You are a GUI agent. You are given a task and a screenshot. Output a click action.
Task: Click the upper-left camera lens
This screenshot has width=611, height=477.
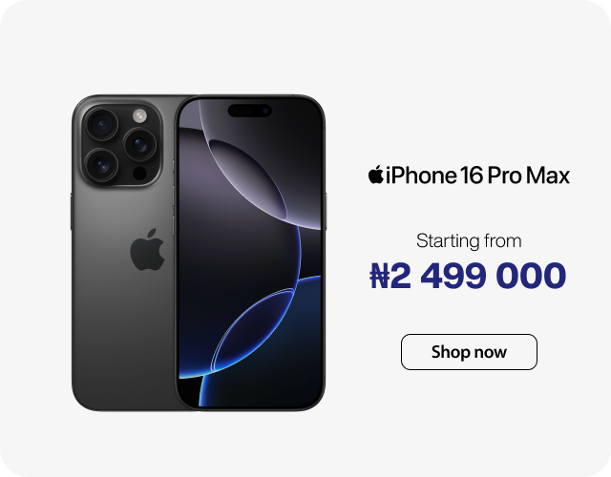tap(101, 125)
